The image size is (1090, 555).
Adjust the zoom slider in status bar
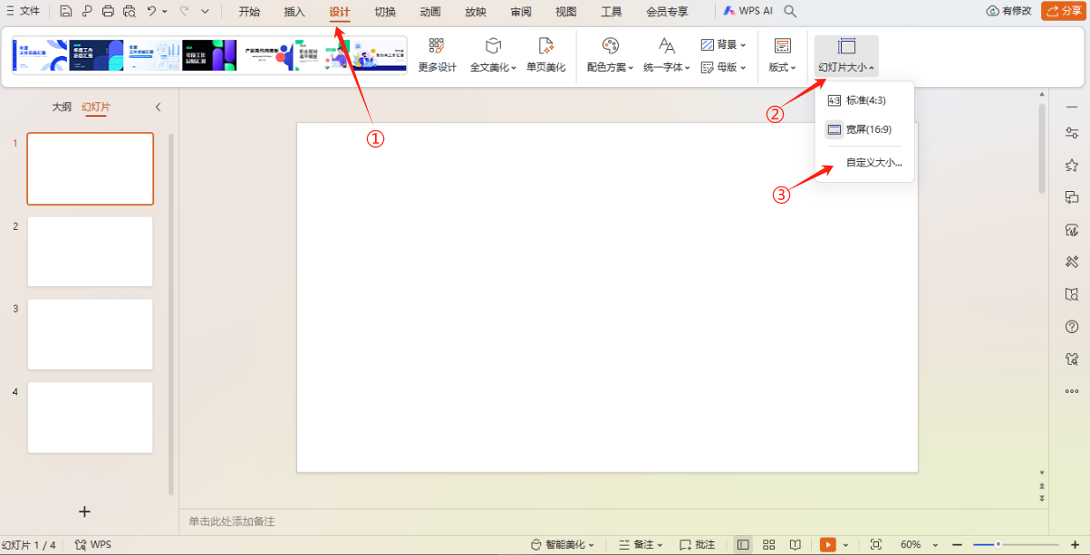[x=998, y=544]
